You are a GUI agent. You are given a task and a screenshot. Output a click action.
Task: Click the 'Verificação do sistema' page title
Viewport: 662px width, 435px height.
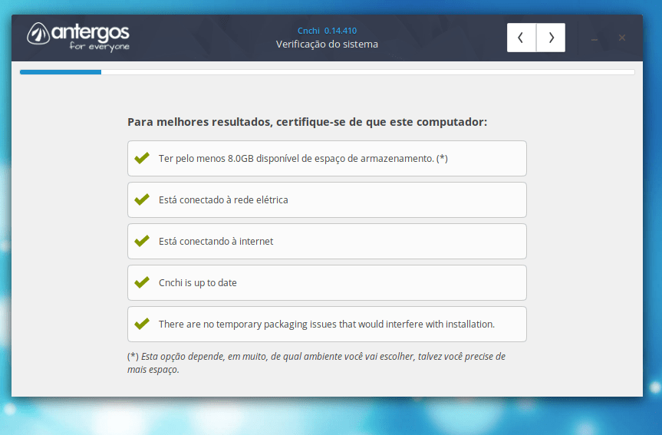tap(327, 44)
